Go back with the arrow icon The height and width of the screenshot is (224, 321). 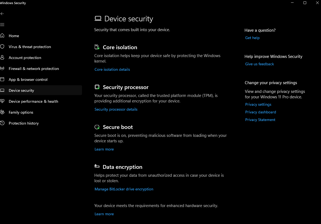(x=2, y=14)
